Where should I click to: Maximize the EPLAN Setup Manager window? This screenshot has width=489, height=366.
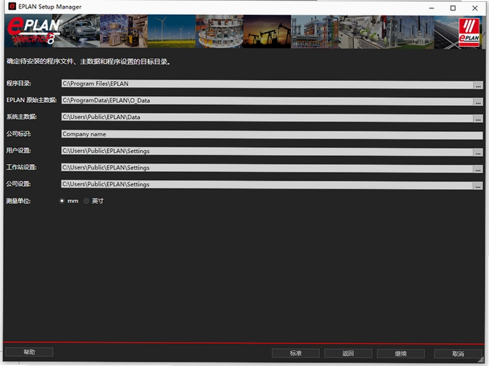453,8
